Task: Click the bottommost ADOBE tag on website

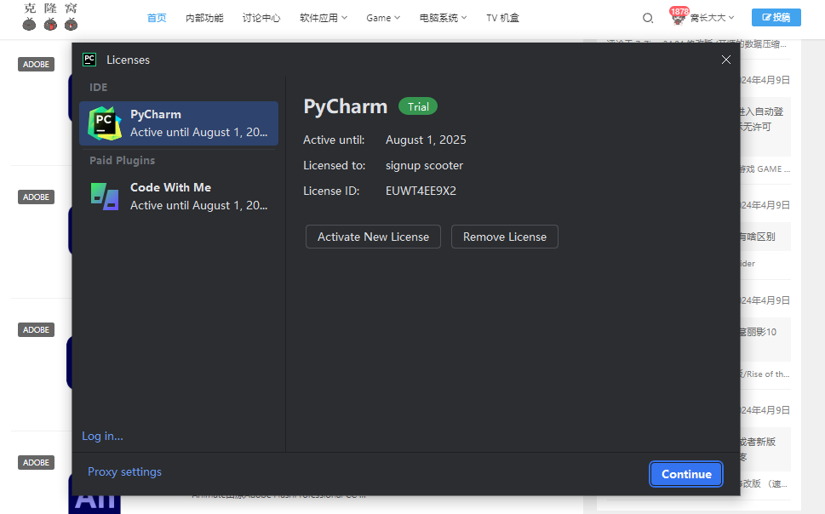Action: [x=36, y=462]
